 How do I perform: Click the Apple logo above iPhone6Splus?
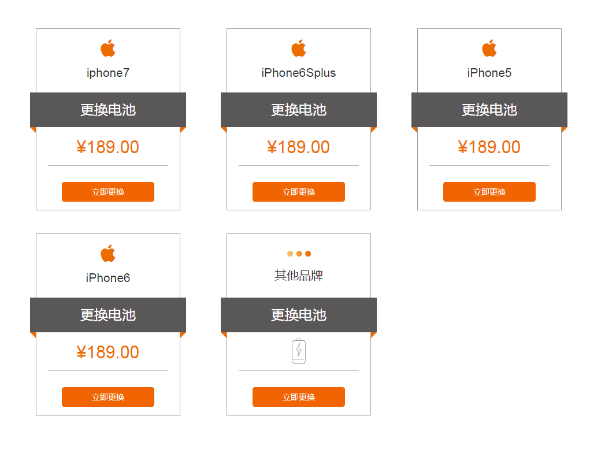click(x=299, y=49)
